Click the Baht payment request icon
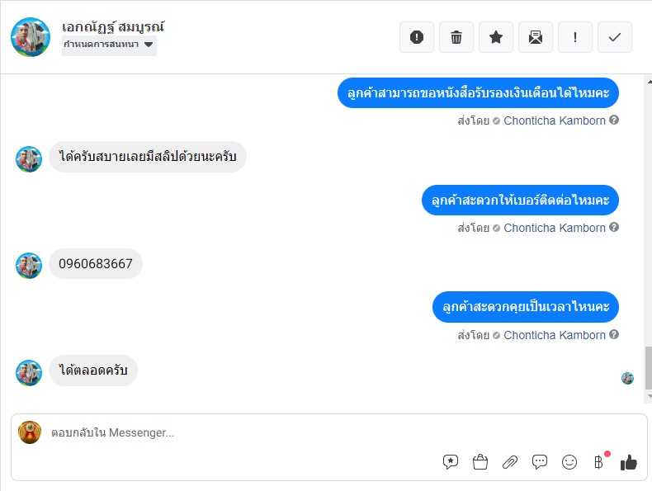652x491 pixels. coord(598,462)
